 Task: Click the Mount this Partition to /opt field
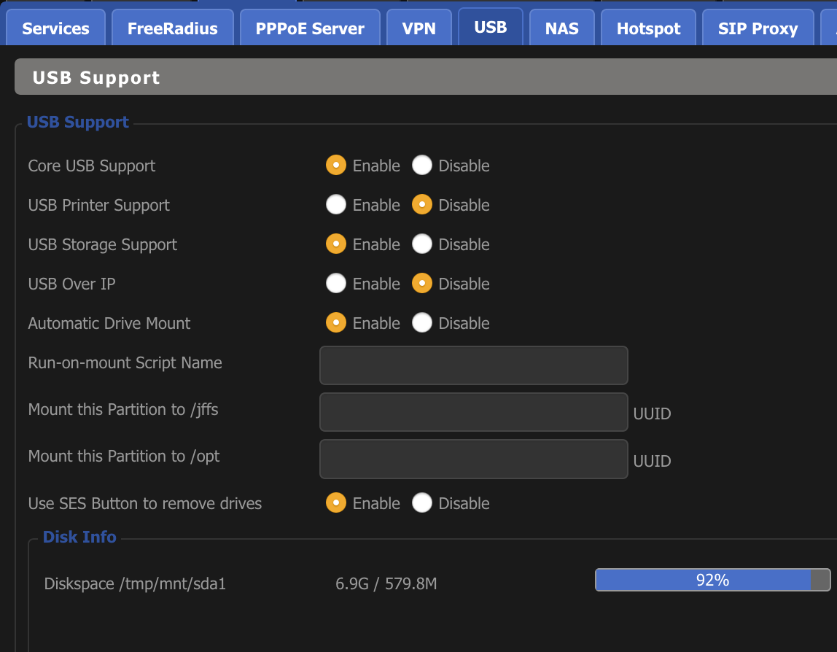[473, 459]
